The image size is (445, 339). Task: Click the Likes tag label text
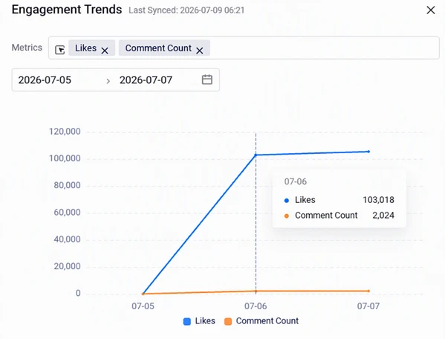[x=85, y=48]
